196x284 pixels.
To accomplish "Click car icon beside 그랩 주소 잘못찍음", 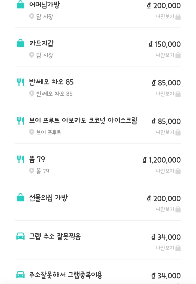I will (20, 236).
